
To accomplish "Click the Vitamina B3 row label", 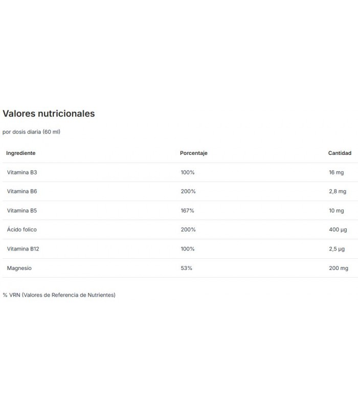I will [x=22, y=172].
